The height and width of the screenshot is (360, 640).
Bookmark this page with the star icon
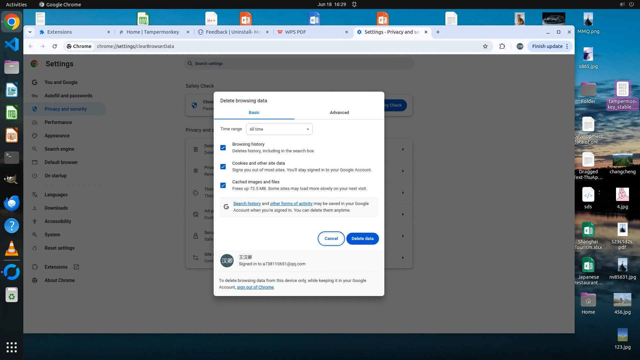point(485,46)
